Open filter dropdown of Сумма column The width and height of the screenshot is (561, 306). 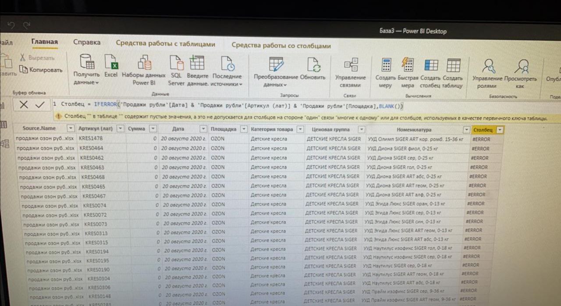(x=153, y=129)
